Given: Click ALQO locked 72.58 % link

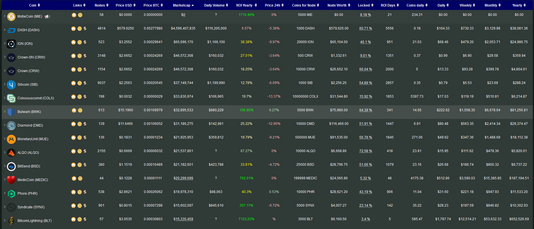Looking at the screenshot, I should tap(366, 151).
